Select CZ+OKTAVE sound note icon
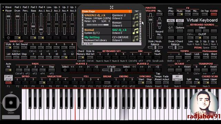Viewport: 221px width, 124px height. tap(135, 39)
